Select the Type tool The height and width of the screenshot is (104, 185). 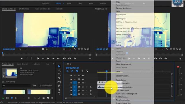[x=59, y=94]
